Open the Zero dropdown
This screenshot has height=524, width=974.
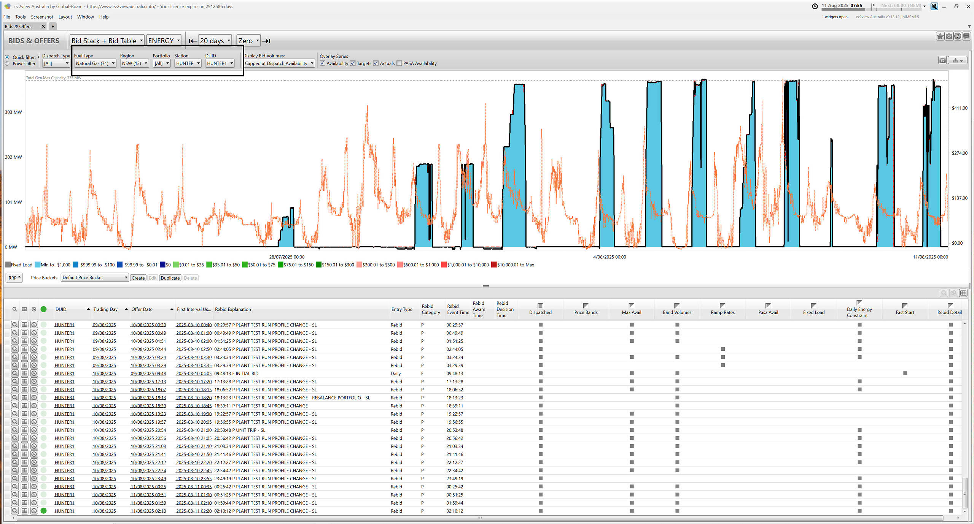click(x=248, y=41)
